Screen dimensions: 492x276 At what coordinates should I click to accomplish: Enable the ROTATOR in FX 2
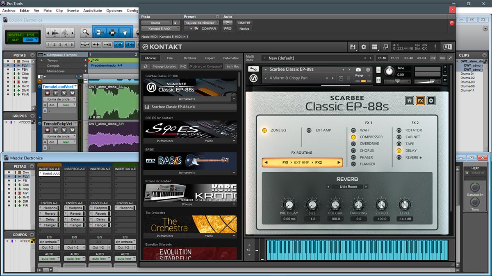pyautogui.click(x=399, y=130)
